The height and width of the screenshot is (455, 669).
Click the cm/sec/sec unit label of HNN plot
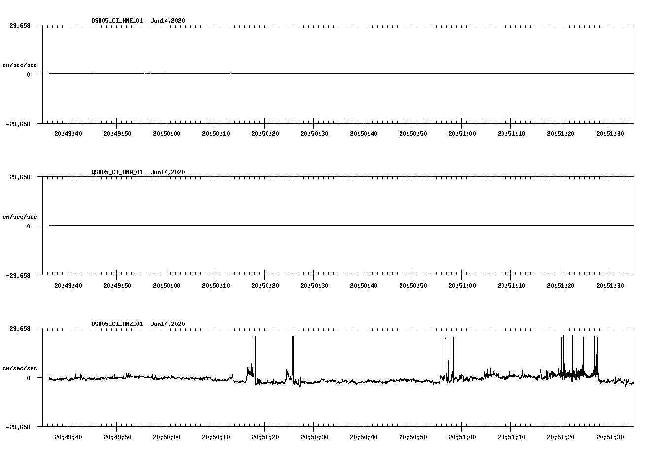20,217
